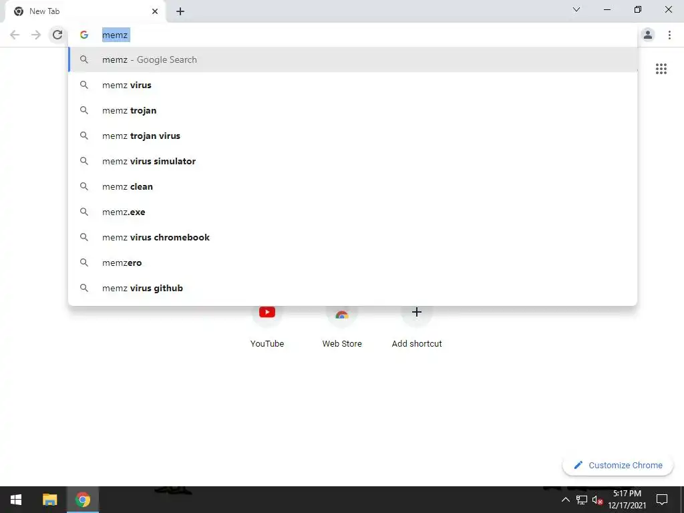684x513 pixels.
Task: Minimize the Chrome window
Action: click(607, 9)
